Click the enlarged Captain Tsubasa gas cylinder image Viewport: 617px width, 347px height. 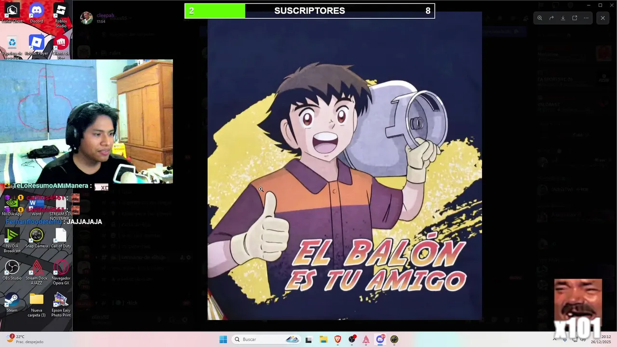(345, 166)
